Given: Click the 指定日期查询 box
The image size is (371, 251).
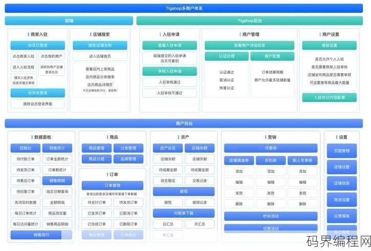Looking at the screenshot, I should [57, 192].
